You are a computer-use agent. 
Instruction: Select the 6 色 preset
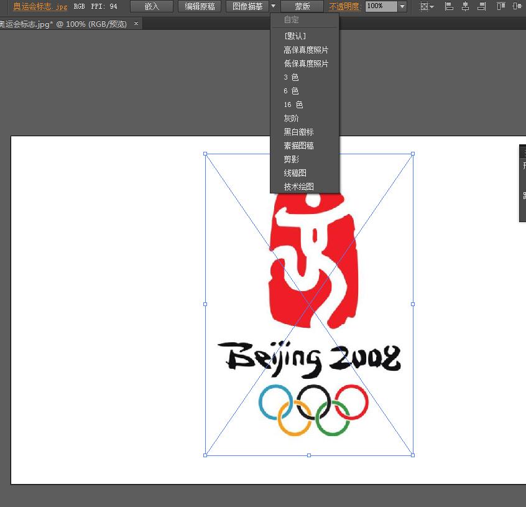[305, 91]
